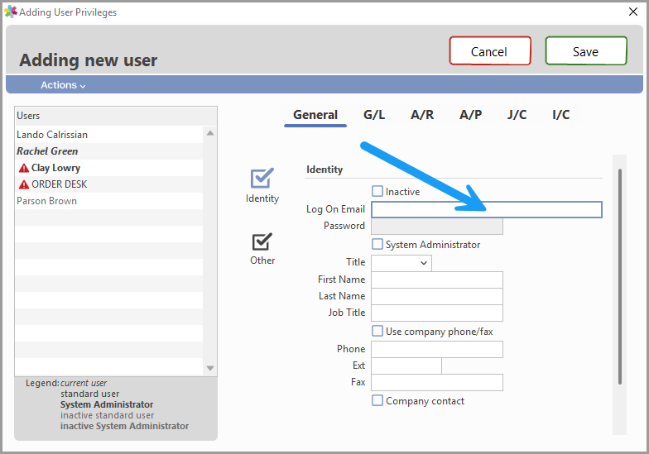649x454 pixels.
Task: Click the Users list header
Action: point(116,116)
